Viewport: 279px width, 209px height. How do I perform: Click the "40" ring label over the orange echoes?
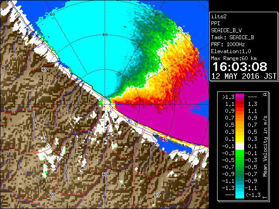click(x=165, y=69)
